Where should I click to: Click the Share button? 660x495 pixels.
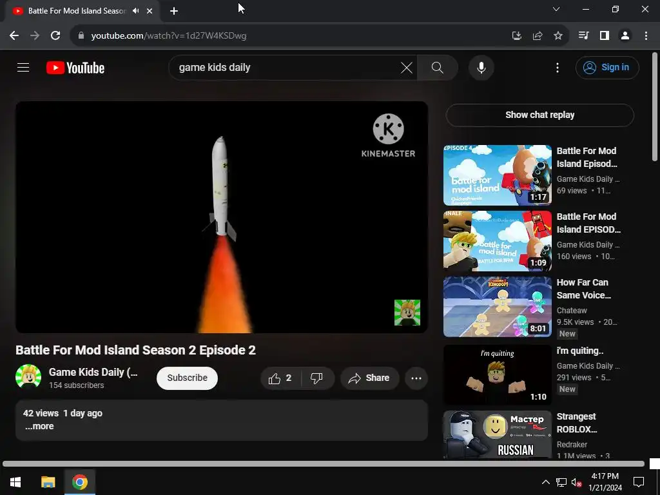point(369,378)
